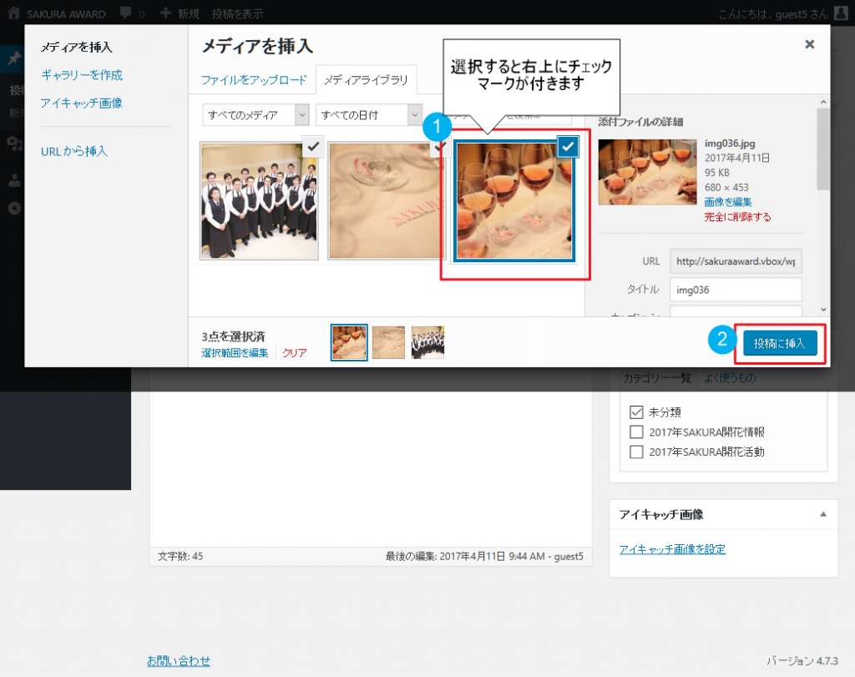Click the 文字数: 45 word count

pos(180,557)
